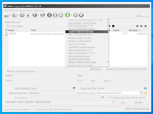Screen dimensions: 153x114
Task: Click the music note toolbar icon
Action: coord(22,15)
